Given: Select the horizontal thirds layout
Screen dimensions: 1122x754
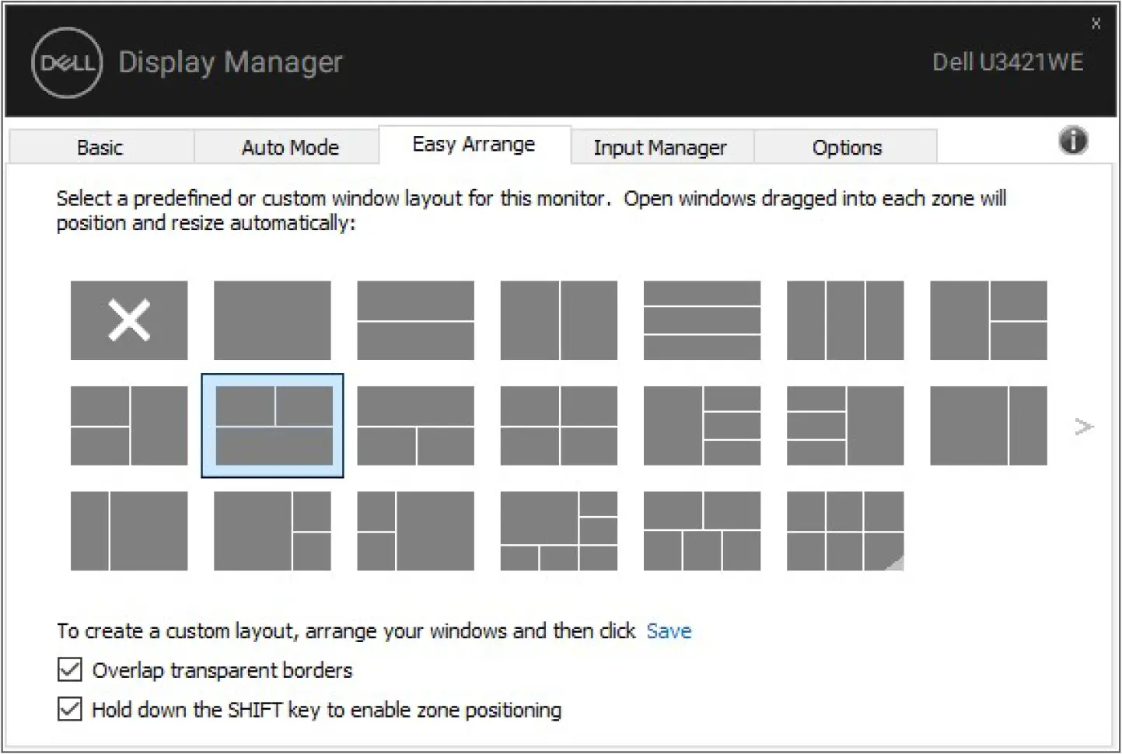Looking at the screenshot, I should coord(701,320).
